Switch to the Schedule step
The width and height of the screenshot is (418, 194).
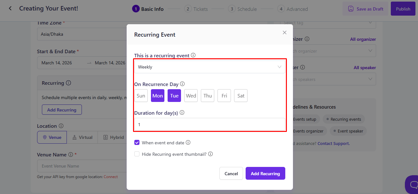[242, 9]
